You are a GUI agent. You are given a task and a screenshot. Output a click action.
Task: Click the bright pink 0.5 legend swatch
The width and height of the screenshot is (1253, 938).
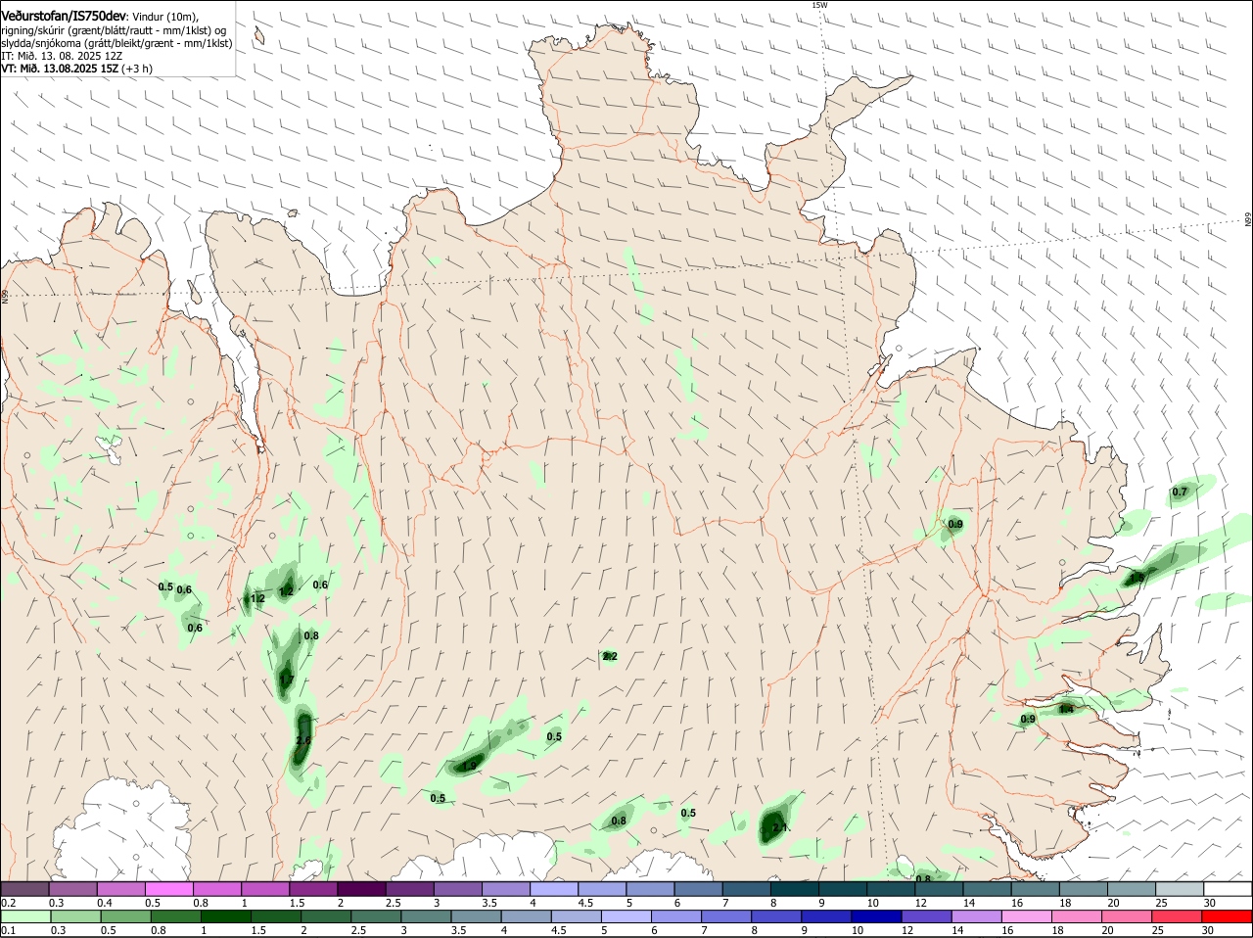(x=168, y=889)
